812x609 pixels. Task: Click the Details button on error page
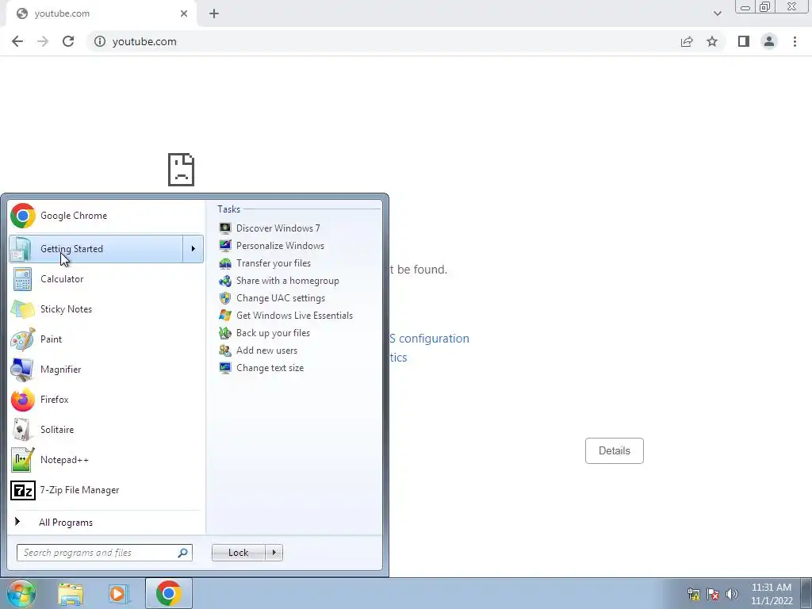[615, 450]
